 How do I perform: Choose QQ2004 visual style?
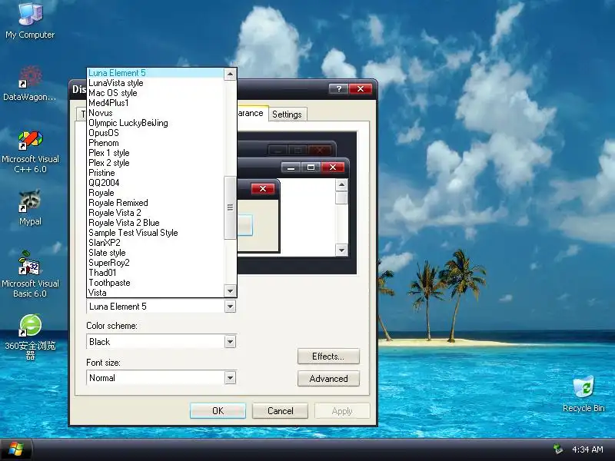(155, 183)
